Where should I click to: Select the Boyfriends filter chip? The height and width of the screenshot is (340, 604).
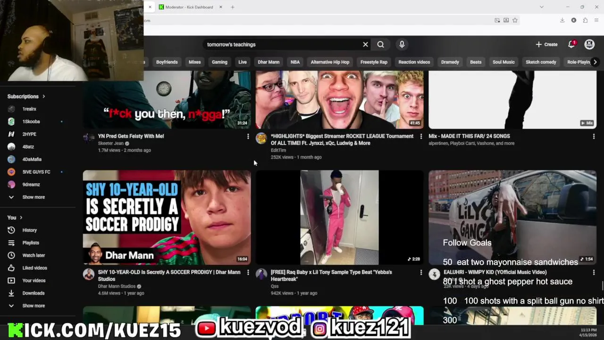(167, 62)
